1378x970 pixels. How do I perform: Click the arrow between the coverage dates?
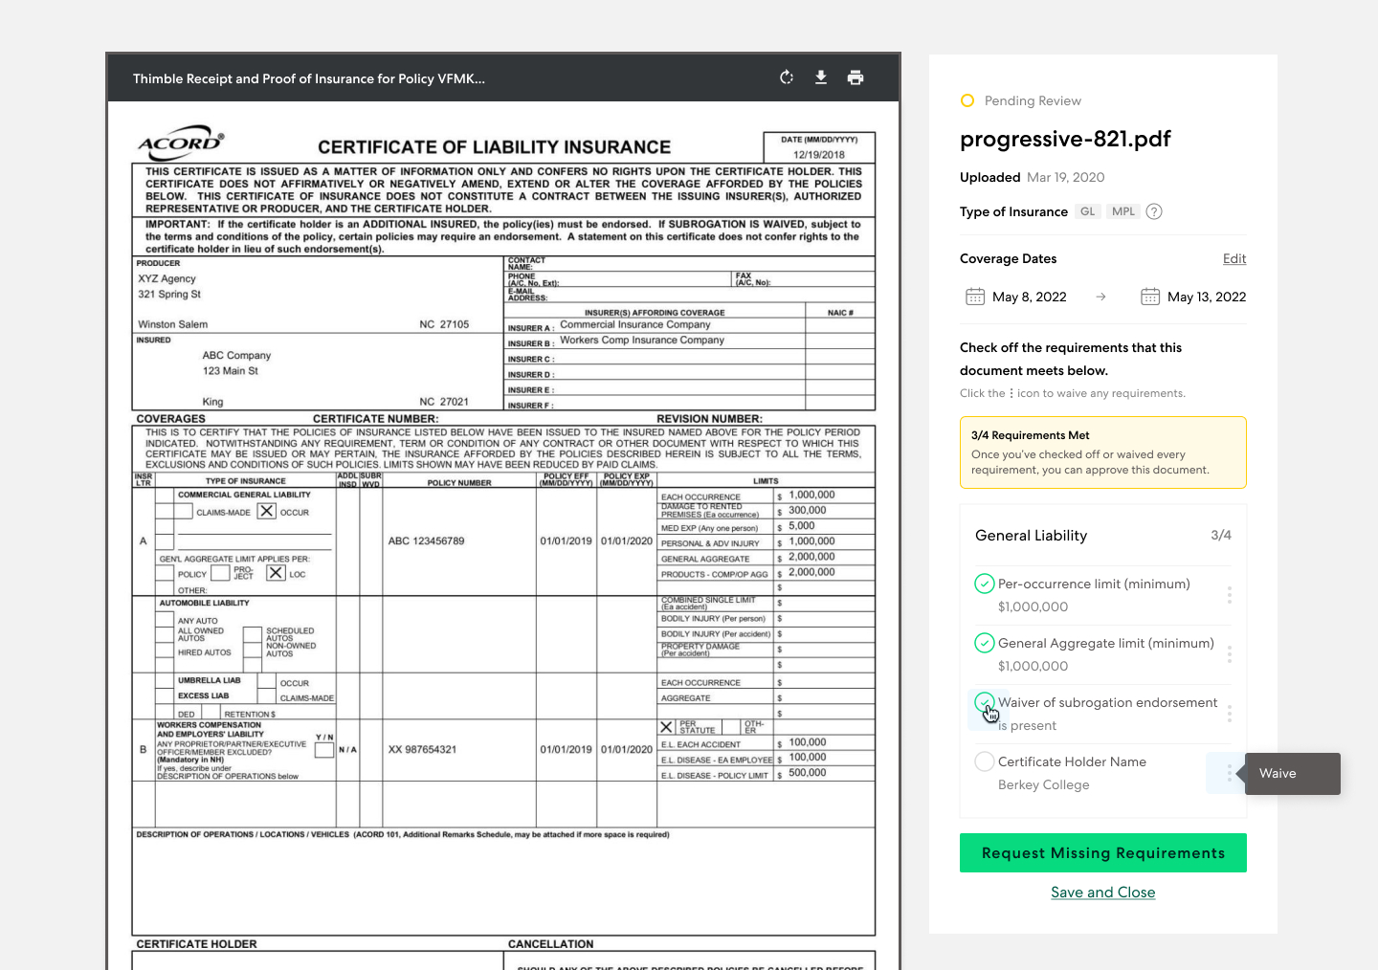pyautogui.click(x=1100, y=297)
